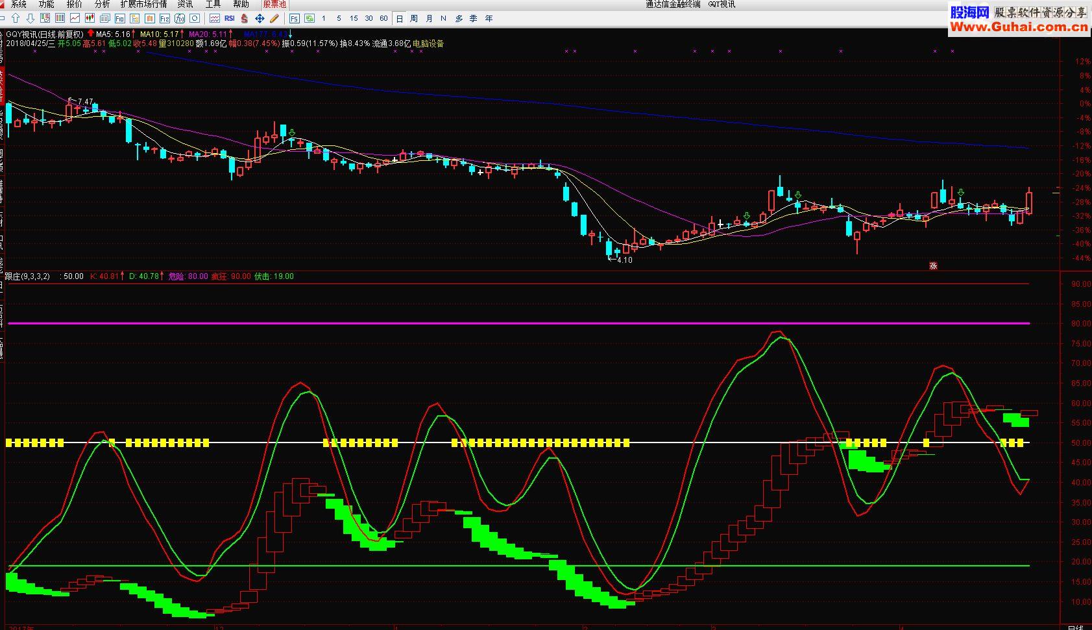Open the f(x) formula manager icon
Image resolution: width=1092 pixels, height=630 pixels.
(x=180, y=18)
